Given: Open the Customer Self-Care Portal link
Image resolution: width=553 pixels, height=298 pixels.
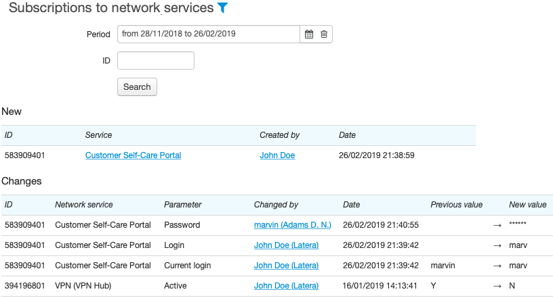Looking at the screenshot, I should point(134,155).
